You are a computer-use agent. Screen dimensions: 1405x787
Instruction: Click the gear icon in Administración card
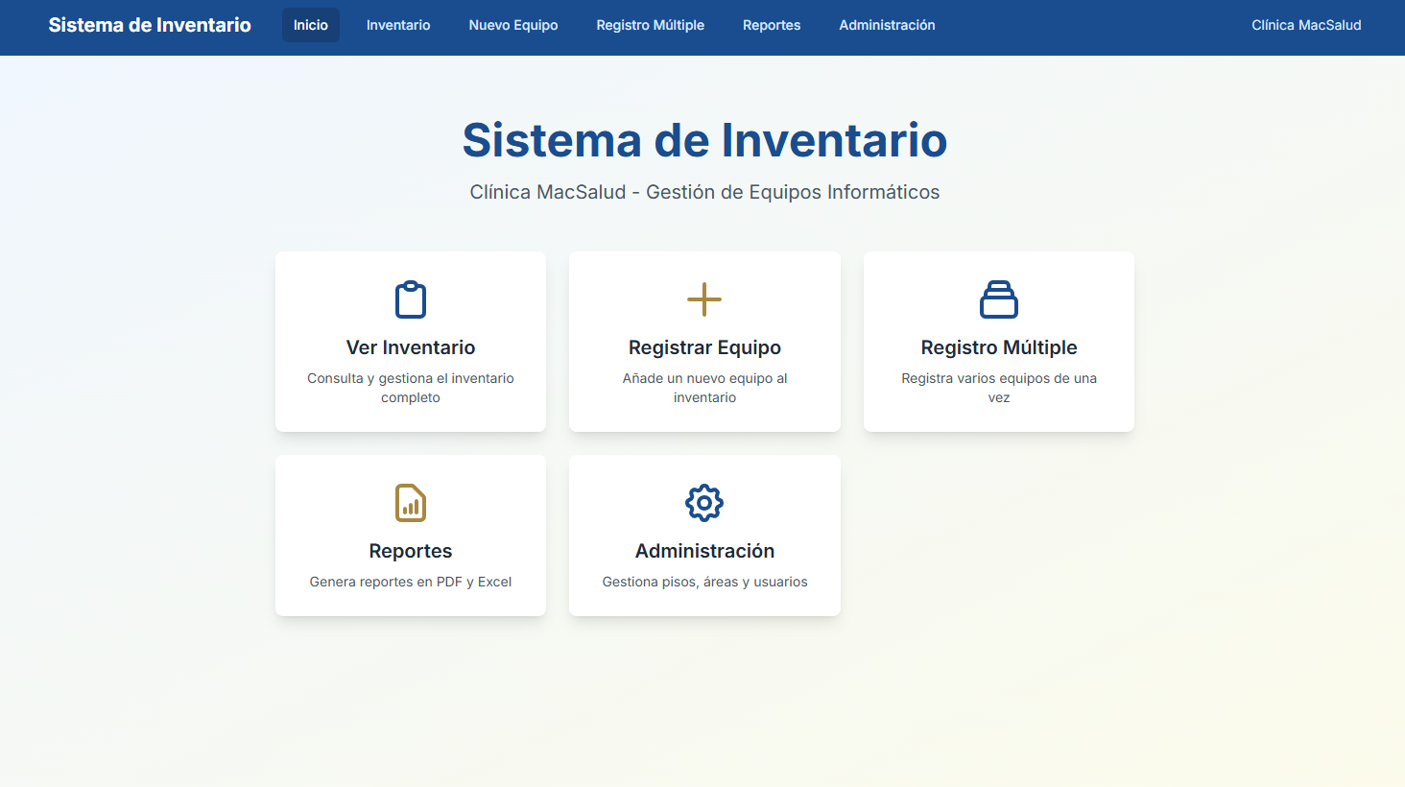(704, 503)
